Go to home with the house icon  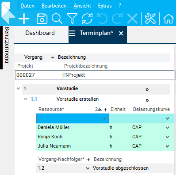[x=168, y=19]
